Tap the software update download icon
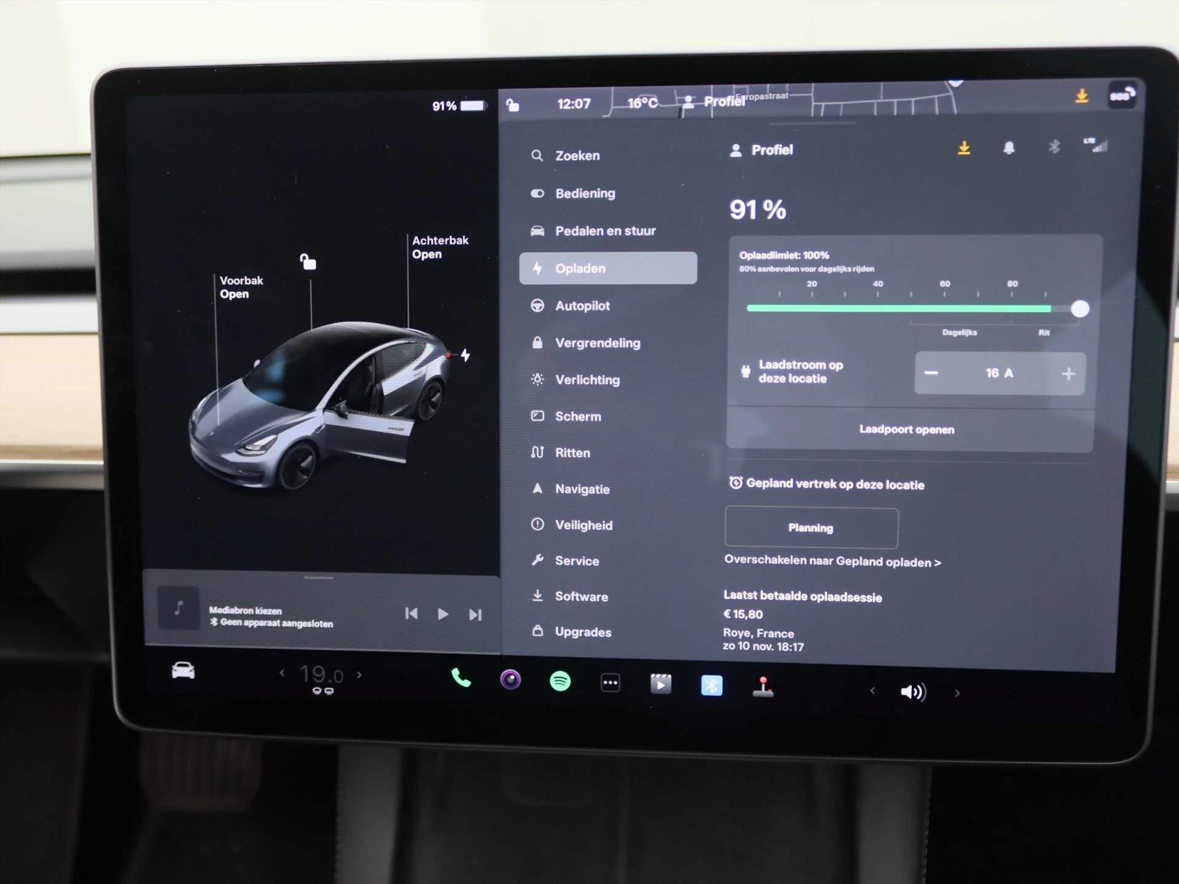Image resolution: width=1179 pixels, height=884 pixels. click(x=965, y=147)
